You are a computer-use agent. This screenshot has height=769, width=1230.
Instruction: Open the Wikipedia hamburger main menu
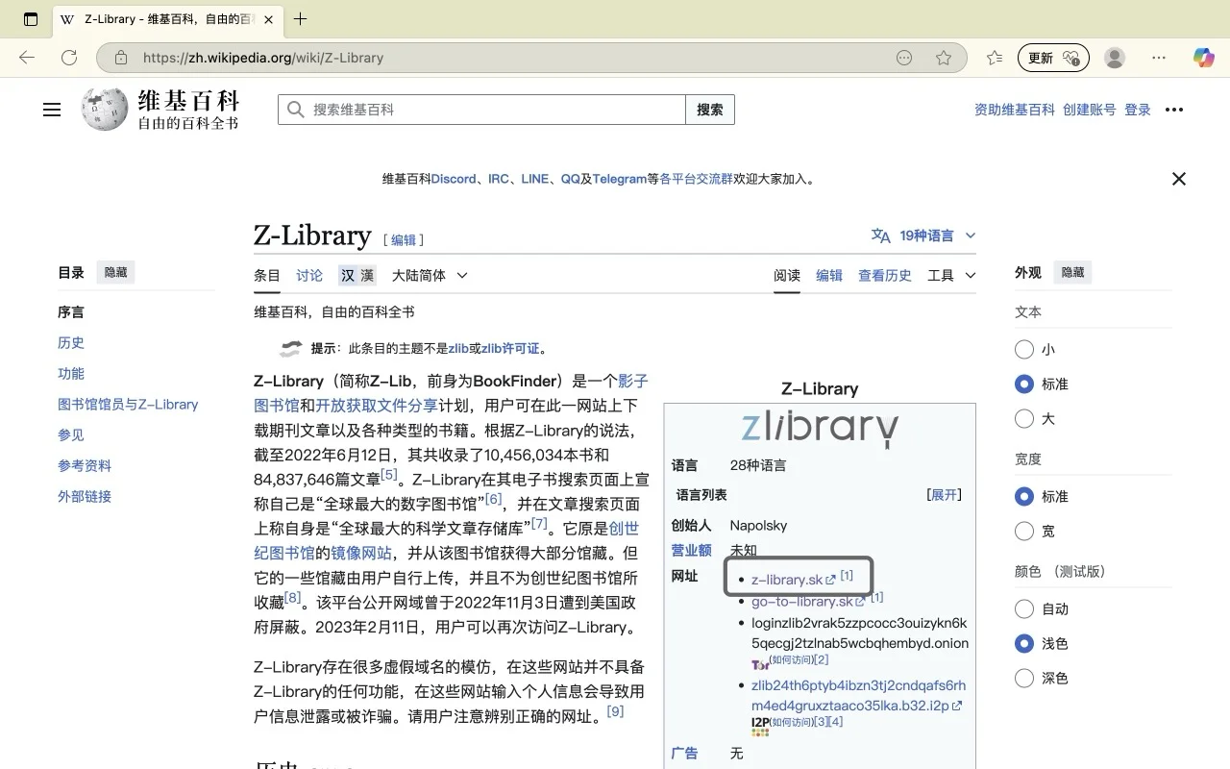(52, 110)
